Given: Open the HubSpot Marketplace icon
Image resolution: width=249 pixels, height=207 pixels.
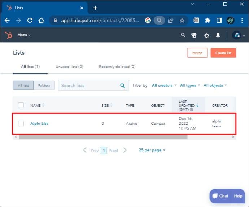Looking at the screenshot, I should coord(194,35).
